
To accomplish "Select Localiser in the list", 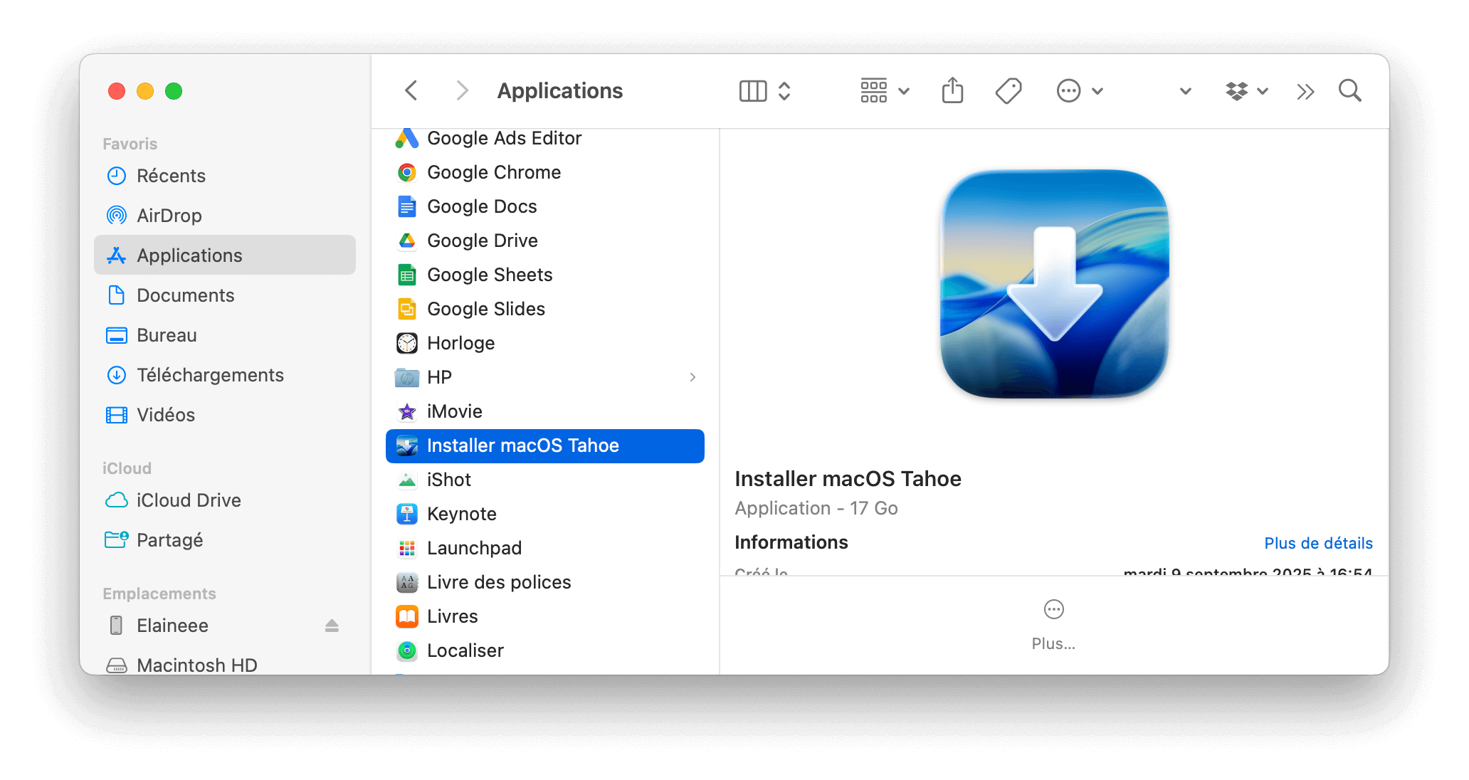I will [545, 650].
